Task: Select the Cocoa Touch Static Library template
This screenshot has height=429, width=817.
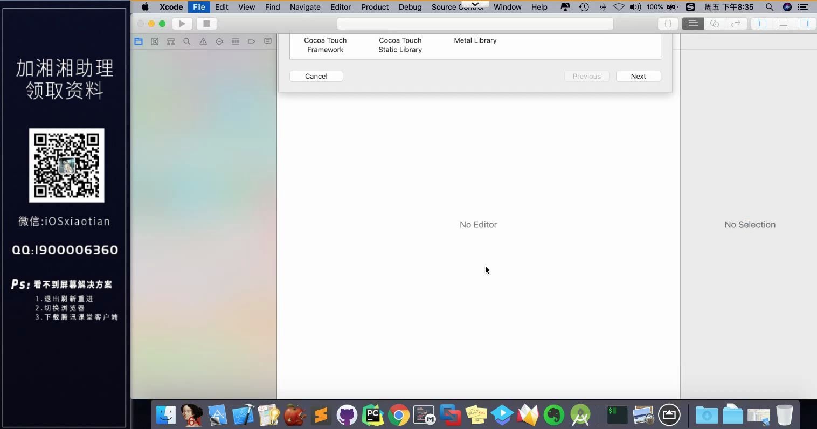Action: [400, 45]
